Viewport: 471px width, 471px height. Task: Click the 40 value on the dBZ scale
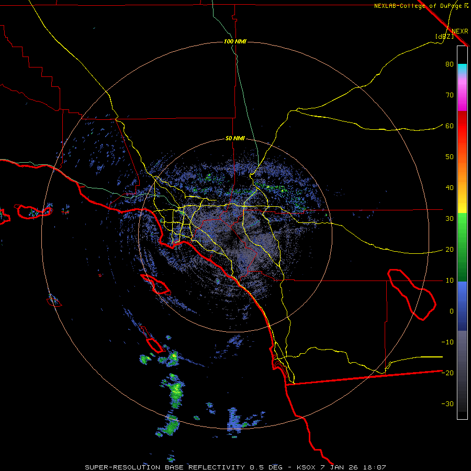450,188
